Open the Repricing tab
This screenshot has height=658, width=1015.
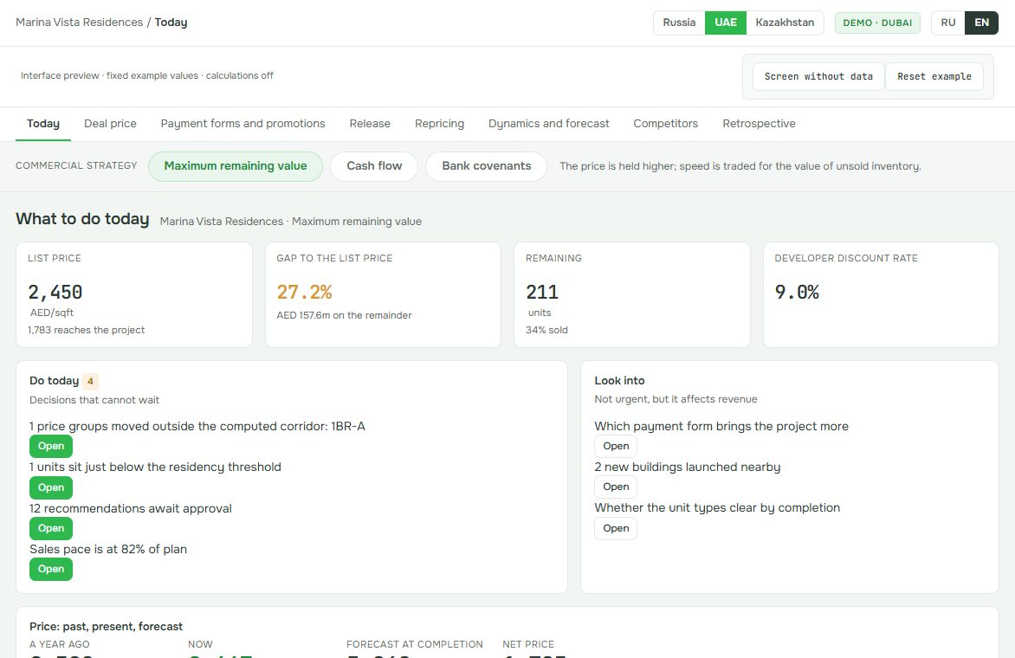(x=440, y=124)
